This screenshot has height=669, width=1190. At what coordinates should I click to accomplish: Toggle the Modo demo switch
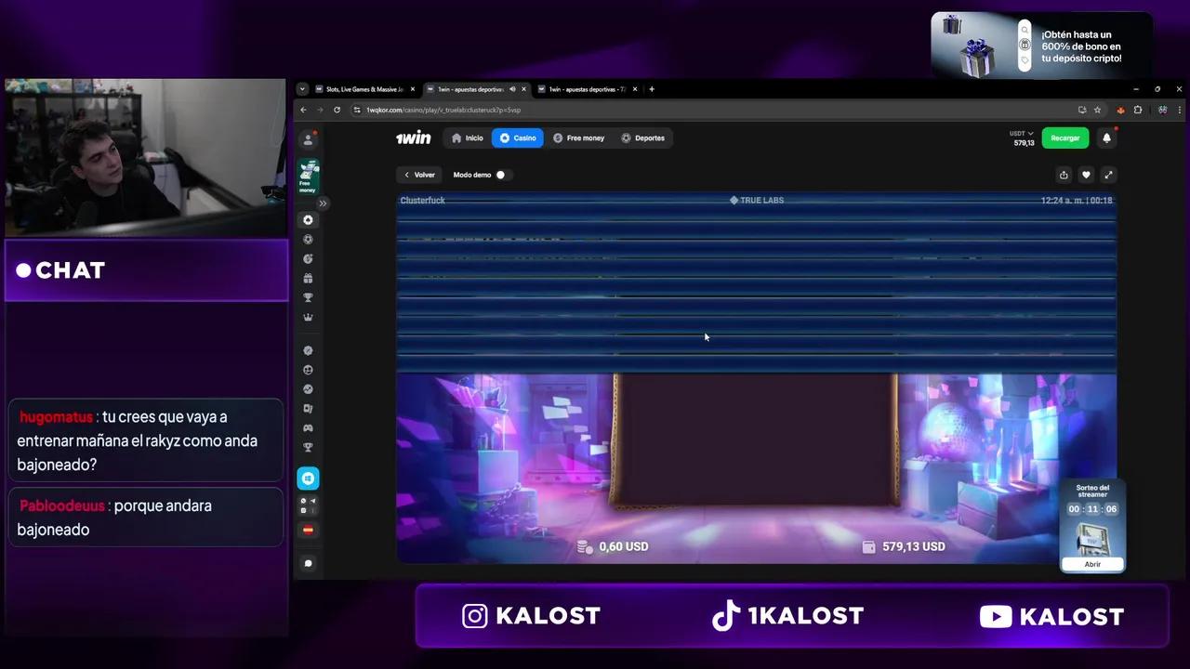(499, 175)
